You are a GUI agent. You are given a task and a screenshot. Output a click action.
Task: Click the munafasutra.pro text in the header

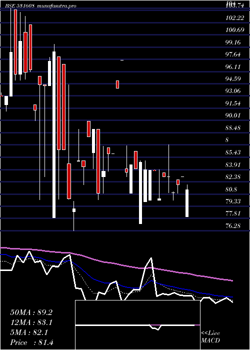coord(56,6)
